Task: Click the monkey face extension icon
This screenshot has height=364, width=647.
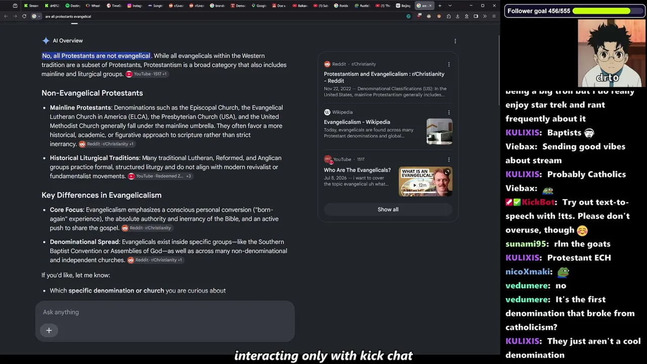Action: [x=429, y=16]
